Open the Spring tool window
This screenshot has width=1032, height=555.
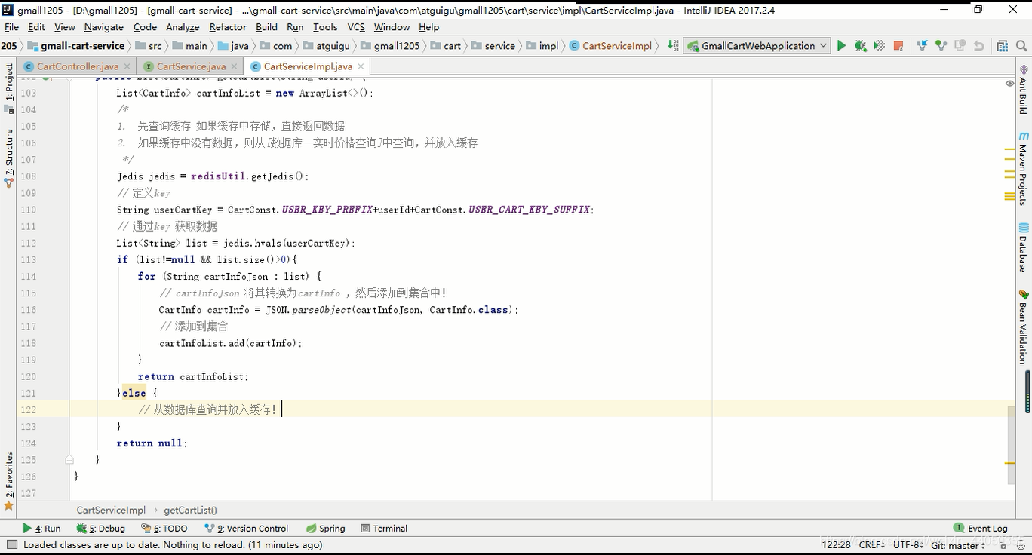coord(325,529)
